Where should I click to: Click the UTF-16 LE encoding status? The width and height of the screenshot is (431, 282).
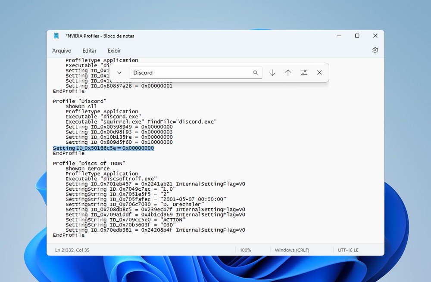348,250
